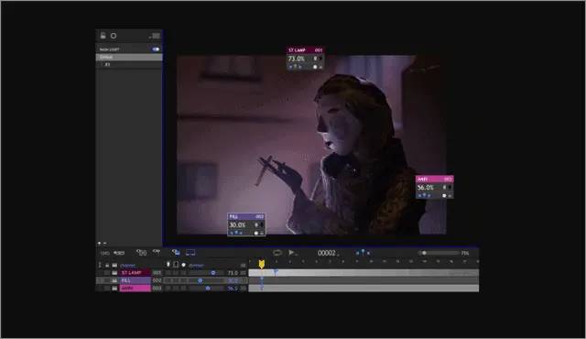Add a program with the plus button

(99, 243)
